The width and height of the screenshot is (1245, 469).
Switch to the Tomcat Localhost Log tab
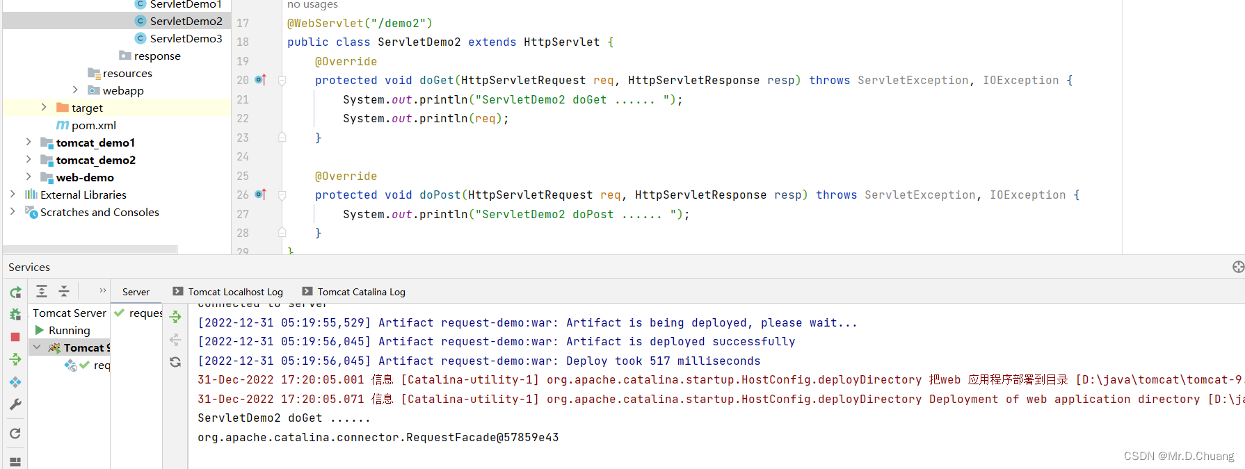235,292
